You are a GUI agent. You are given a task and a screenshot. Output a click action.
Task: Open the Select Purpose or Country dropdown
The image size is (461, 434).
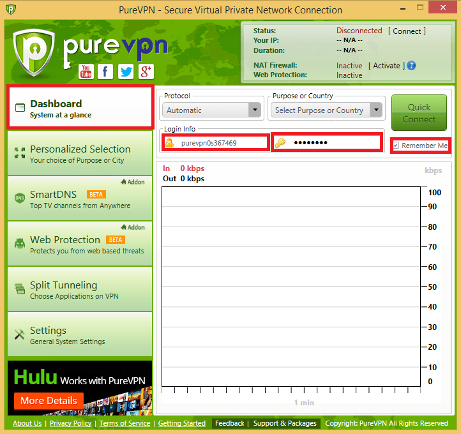(x=377, y=110)
